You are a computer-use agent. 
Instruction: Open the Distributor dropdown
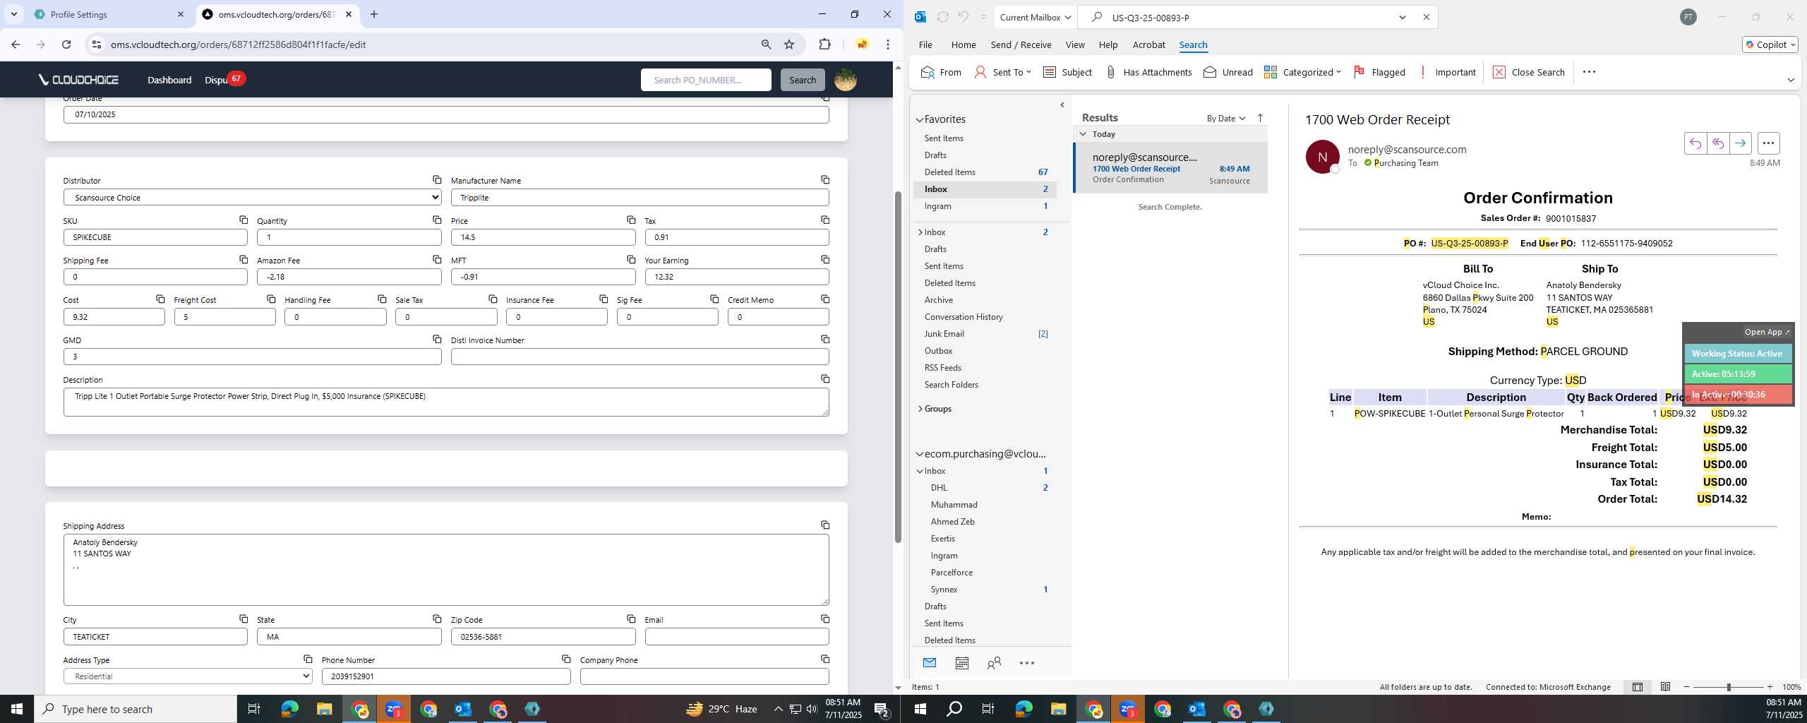(252, 198)
